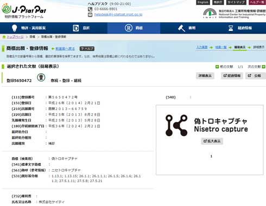The image size is (266, 206).
Task: Click the registration medal icon
Action: [41, 78]
